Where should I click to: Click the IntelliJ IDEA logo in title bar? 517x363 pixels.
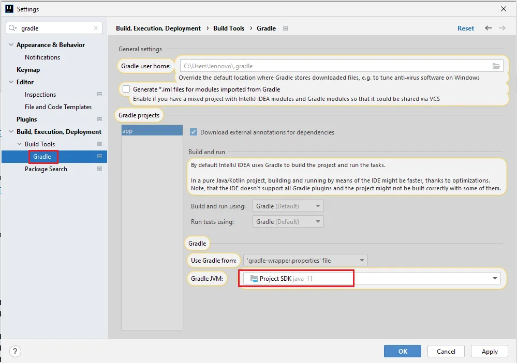[9, 9]
